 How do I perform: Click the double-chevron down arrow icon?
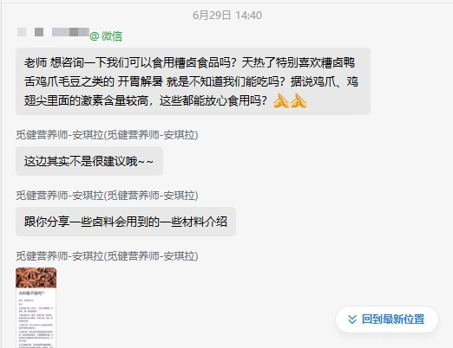click(x=351, y=319)
